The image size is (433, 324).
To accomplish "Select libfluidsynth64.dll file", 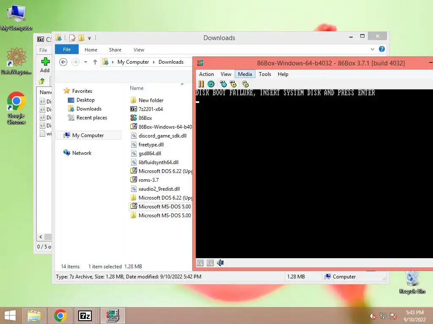I will [x=158, y=162].
